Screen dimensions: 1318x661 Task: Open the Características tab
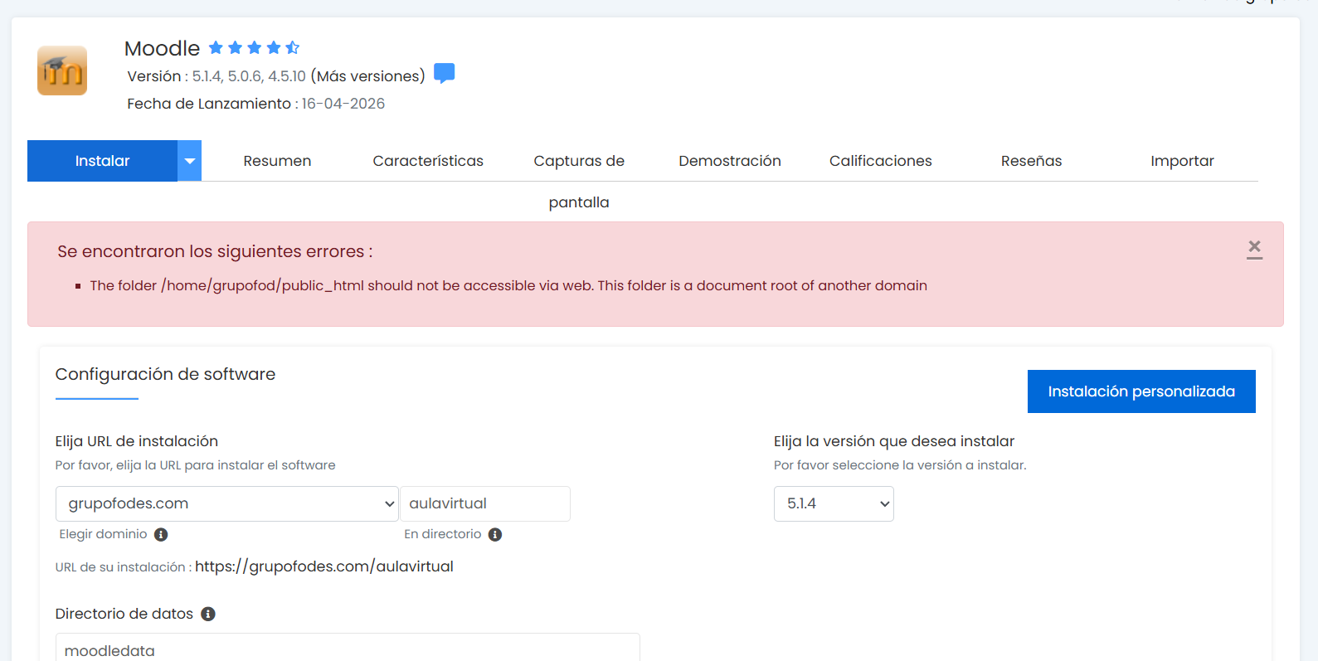(428, 161)
